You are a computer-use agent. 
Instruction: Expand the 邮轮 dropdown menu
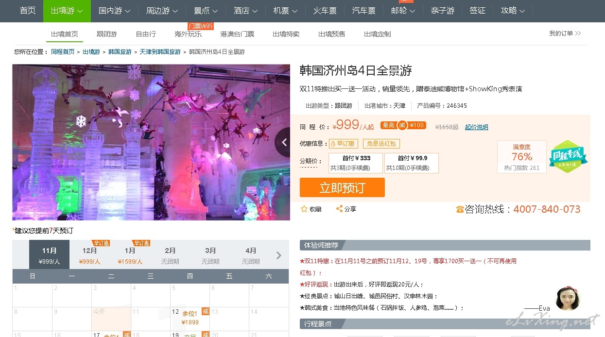tap(403, 11)
